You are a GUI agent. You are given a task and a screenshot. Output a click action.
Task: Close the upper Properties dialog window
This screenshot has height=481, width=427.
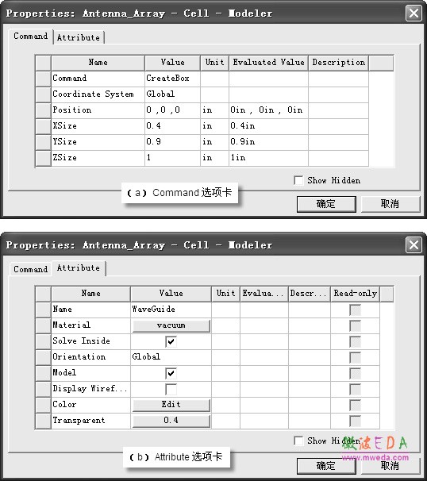click(414, 13)
